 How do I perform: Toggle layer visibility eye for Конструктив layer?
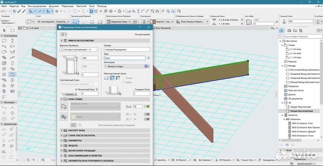click(x=39, y=21)
